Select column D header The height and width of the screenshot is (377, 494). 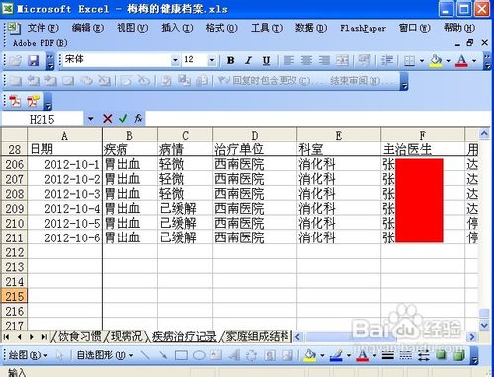coord(255,135)
